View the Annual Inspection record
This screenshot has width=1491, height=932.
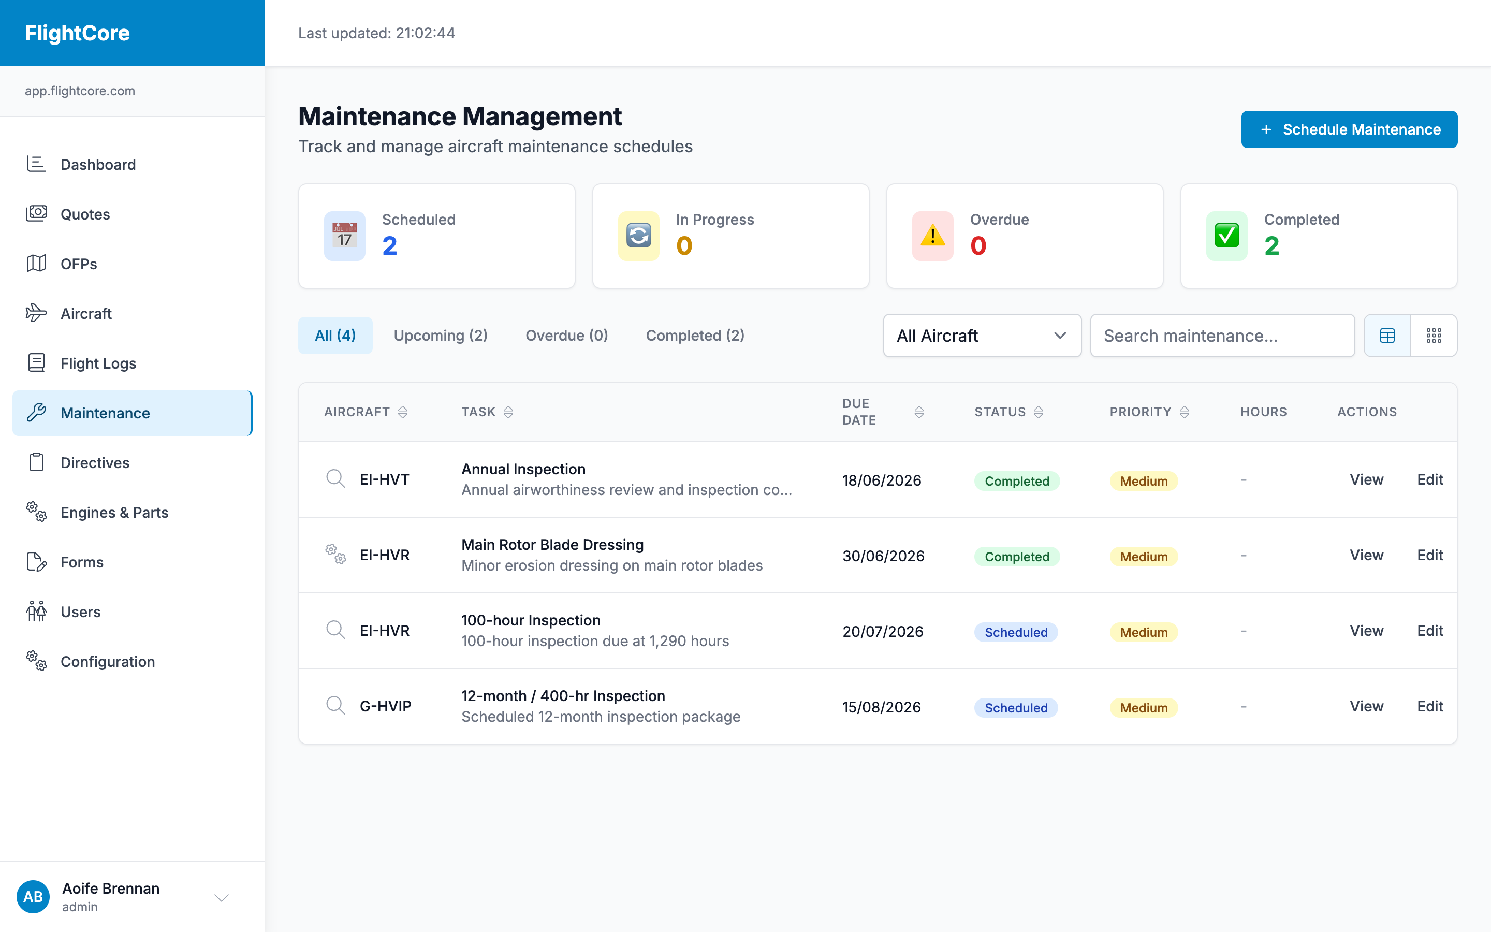1367,479
